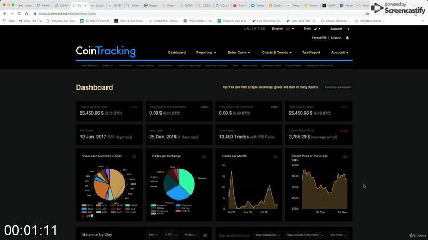Viewport: 428px width, 240px height.
Task: Click the browser home icon
Action: (26, 14)
